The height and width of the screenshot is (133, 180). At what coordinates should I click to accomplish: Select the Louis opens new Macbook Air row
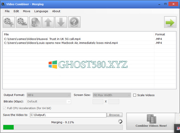click(x=89, y=43)
